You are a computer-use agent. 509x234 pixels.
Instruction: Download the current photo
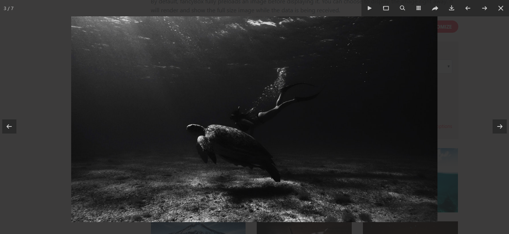(451, 8)
